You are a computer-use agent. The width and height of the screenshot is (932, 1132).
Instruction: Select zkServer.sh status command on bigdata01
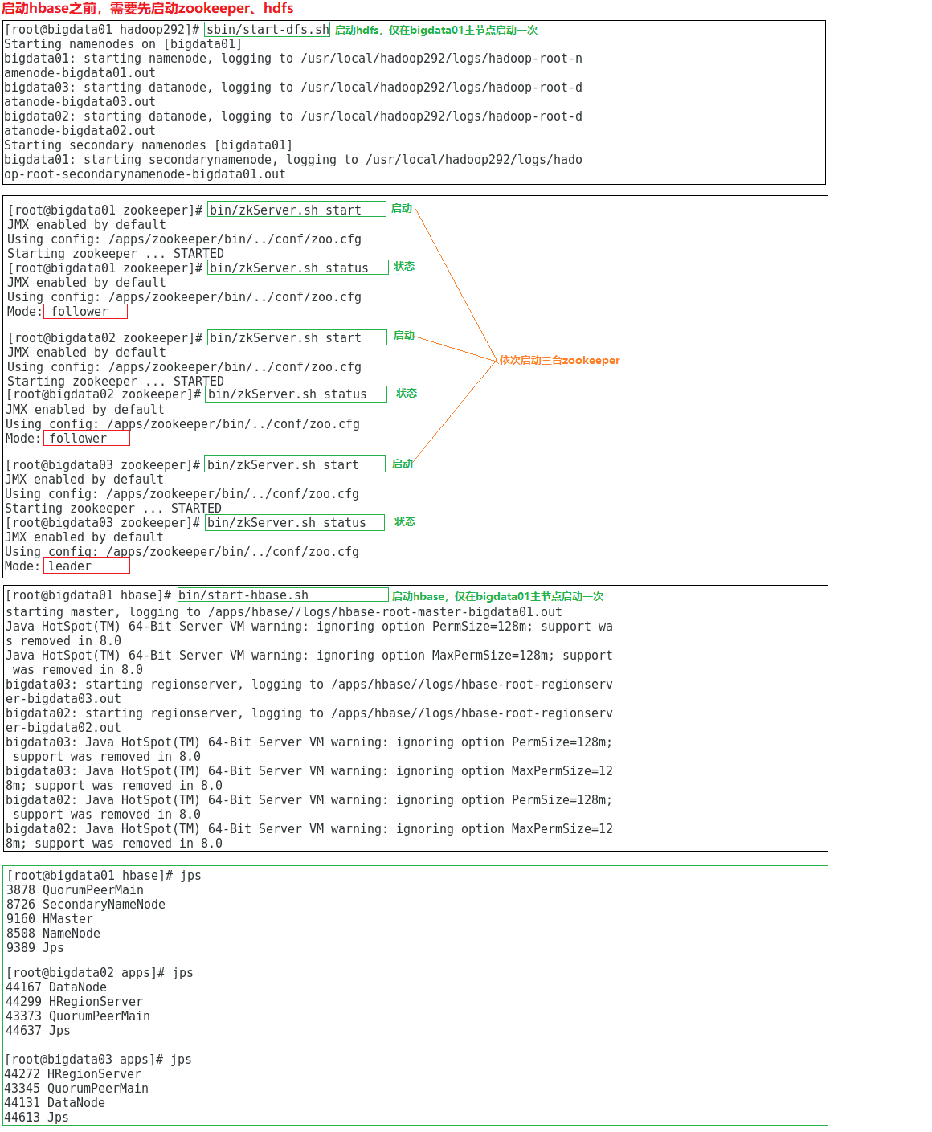click(297, 268)
